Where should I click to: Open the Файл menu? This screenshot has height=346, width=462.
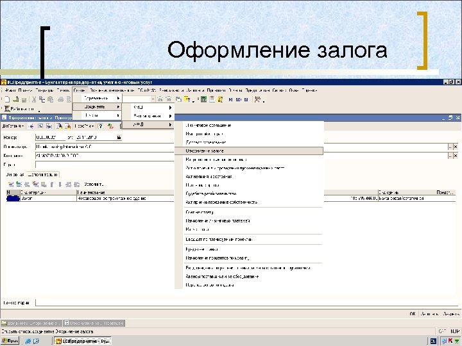(x=10, y=90)
